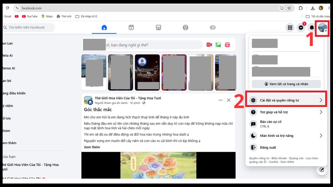This screenshot has width=333, height=187.
Task: Open the 'Quảng cáo' footer link
Action: click(x=296, y=158)
